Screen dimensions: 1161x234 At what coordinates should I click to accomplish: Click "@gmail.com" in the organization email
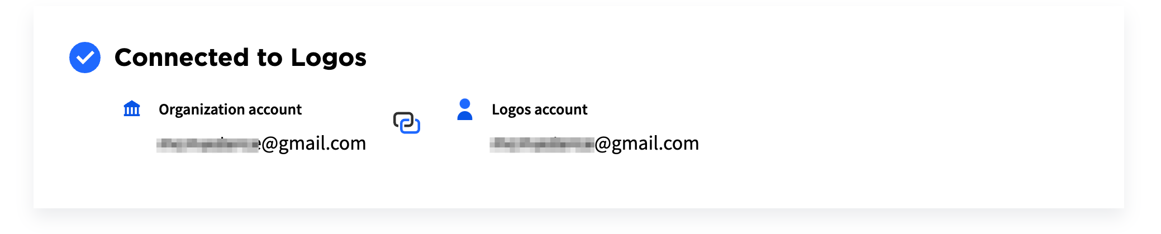pos(313,144)
